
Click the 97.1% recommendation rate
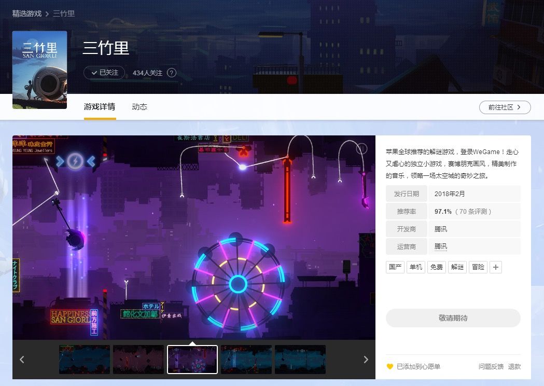coord(443,211)
